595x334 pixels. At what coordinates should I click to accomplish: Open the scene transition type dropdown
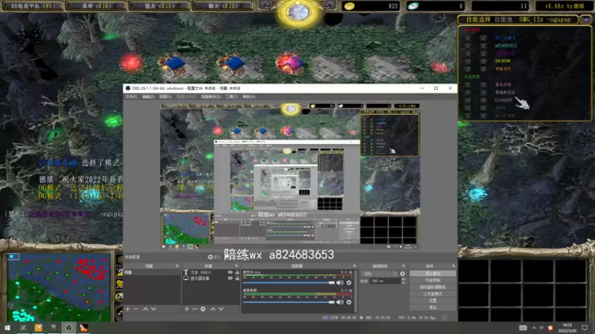(x=380, y=273)
